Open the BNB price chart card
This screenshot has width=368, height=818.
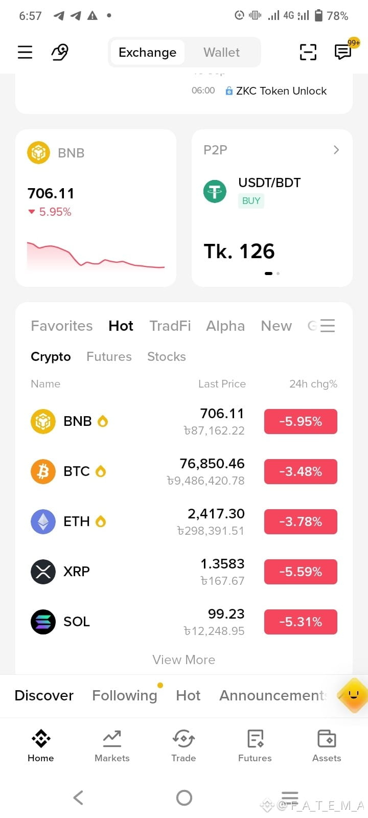[96, 208]
